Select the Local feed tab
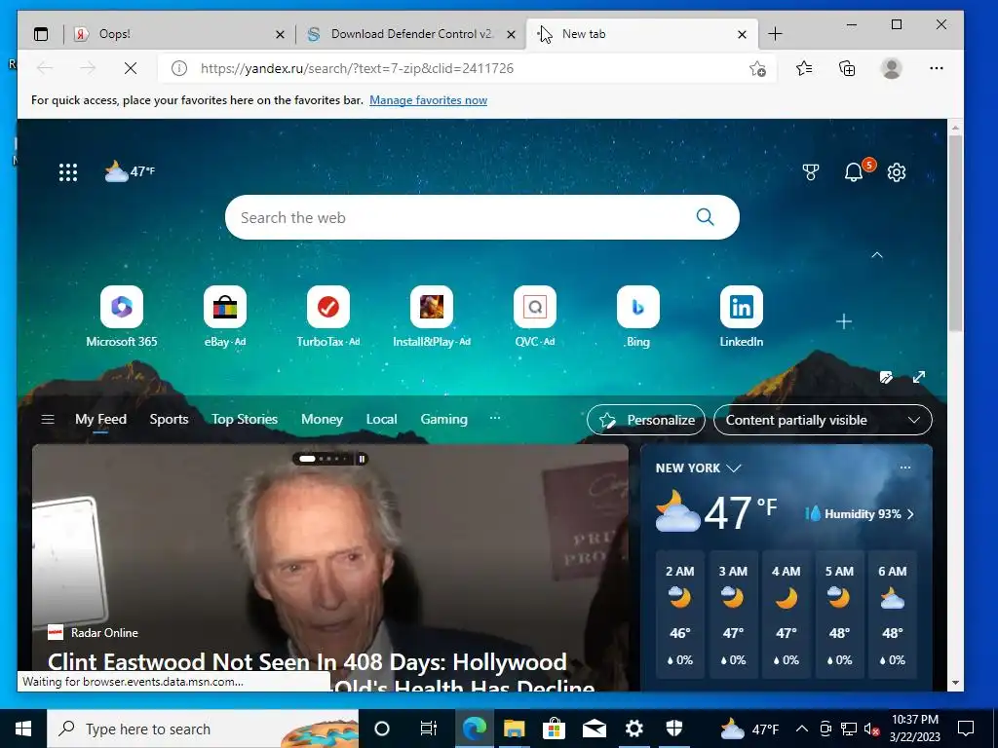 tap(381, 419)
